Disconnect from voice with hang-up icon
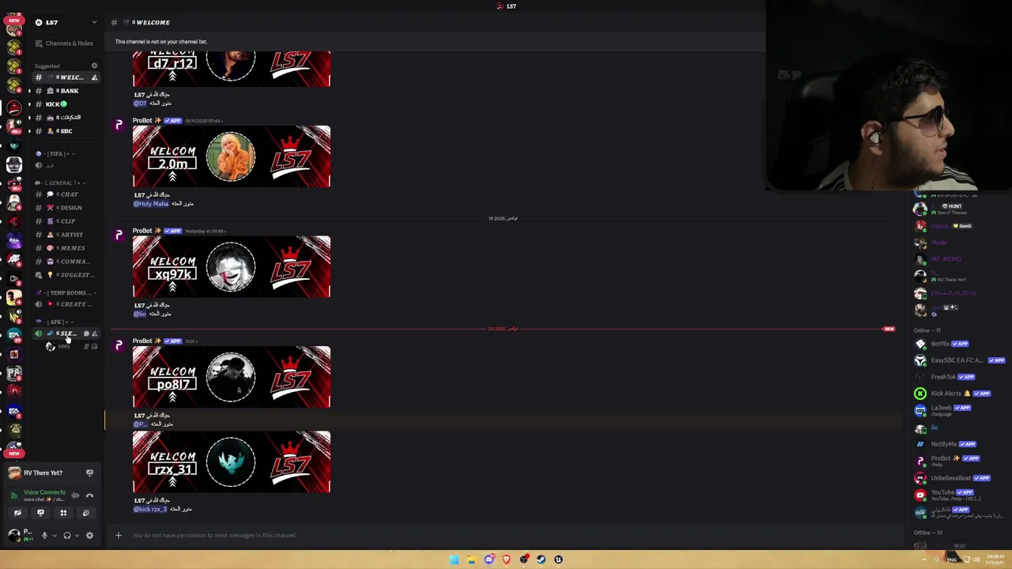The height and width of the screenshot is (569, 1012). coord(89,496)
